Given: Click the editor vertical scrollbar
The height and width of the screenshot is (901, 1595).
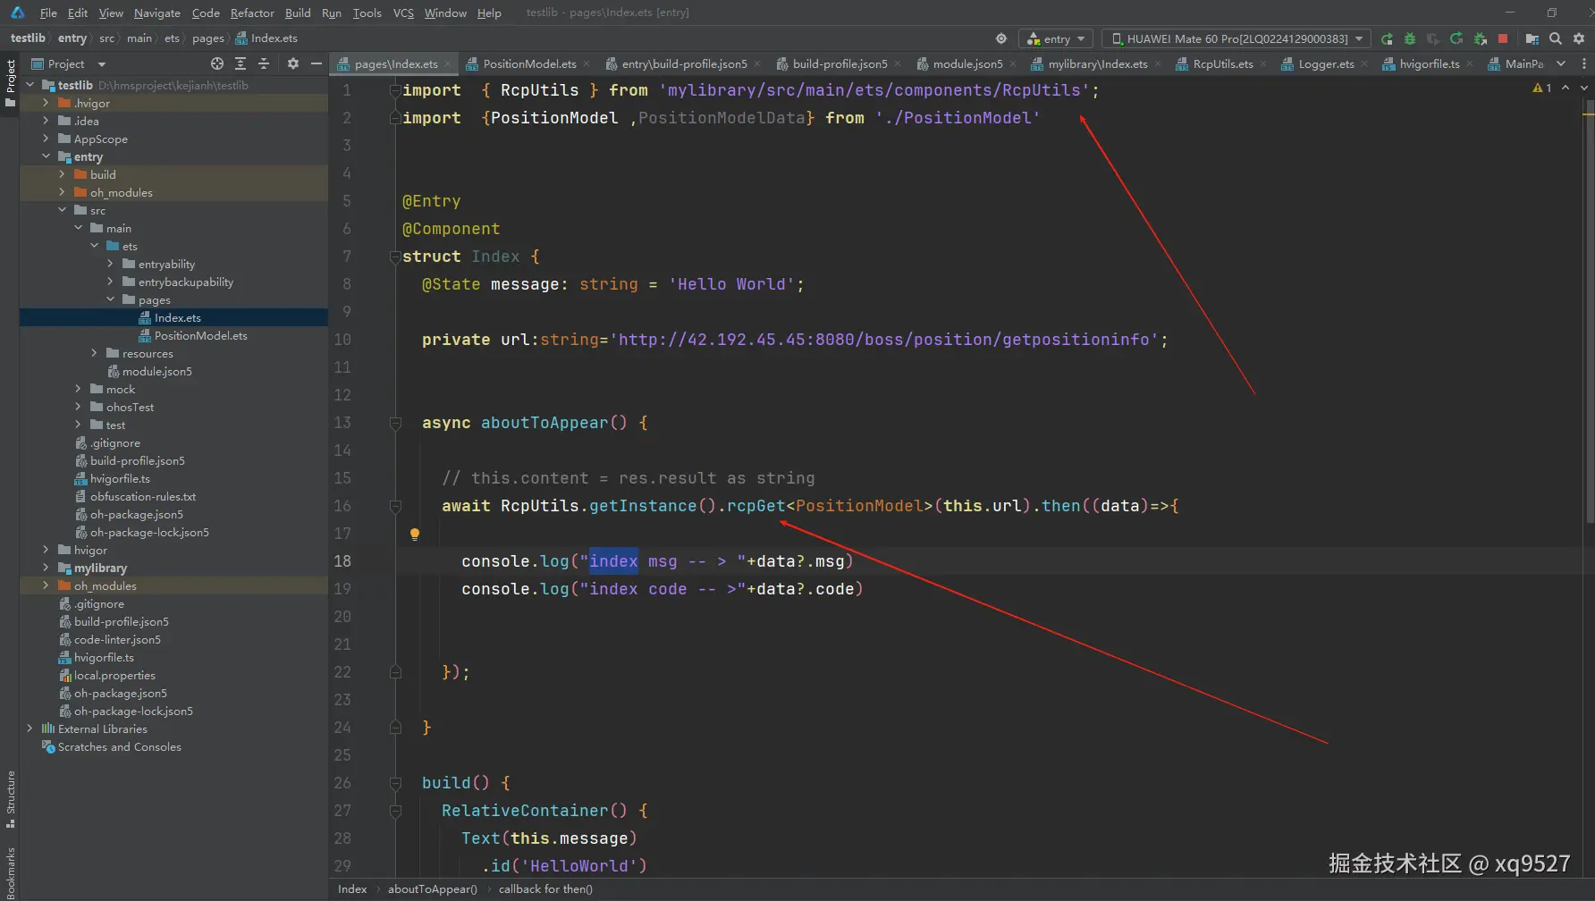Looking at the screenshot, I should tap(1589, 313).
